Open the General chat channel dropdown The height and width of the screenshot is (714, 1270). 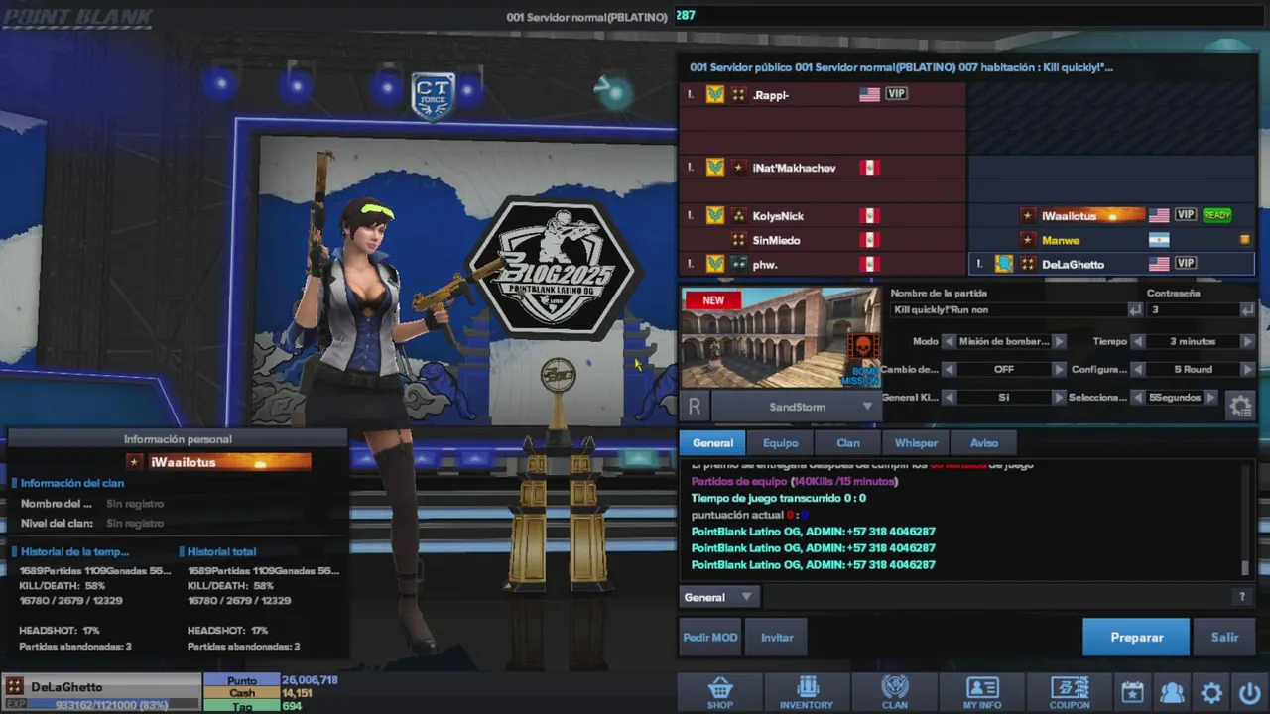tap(719, 597)
